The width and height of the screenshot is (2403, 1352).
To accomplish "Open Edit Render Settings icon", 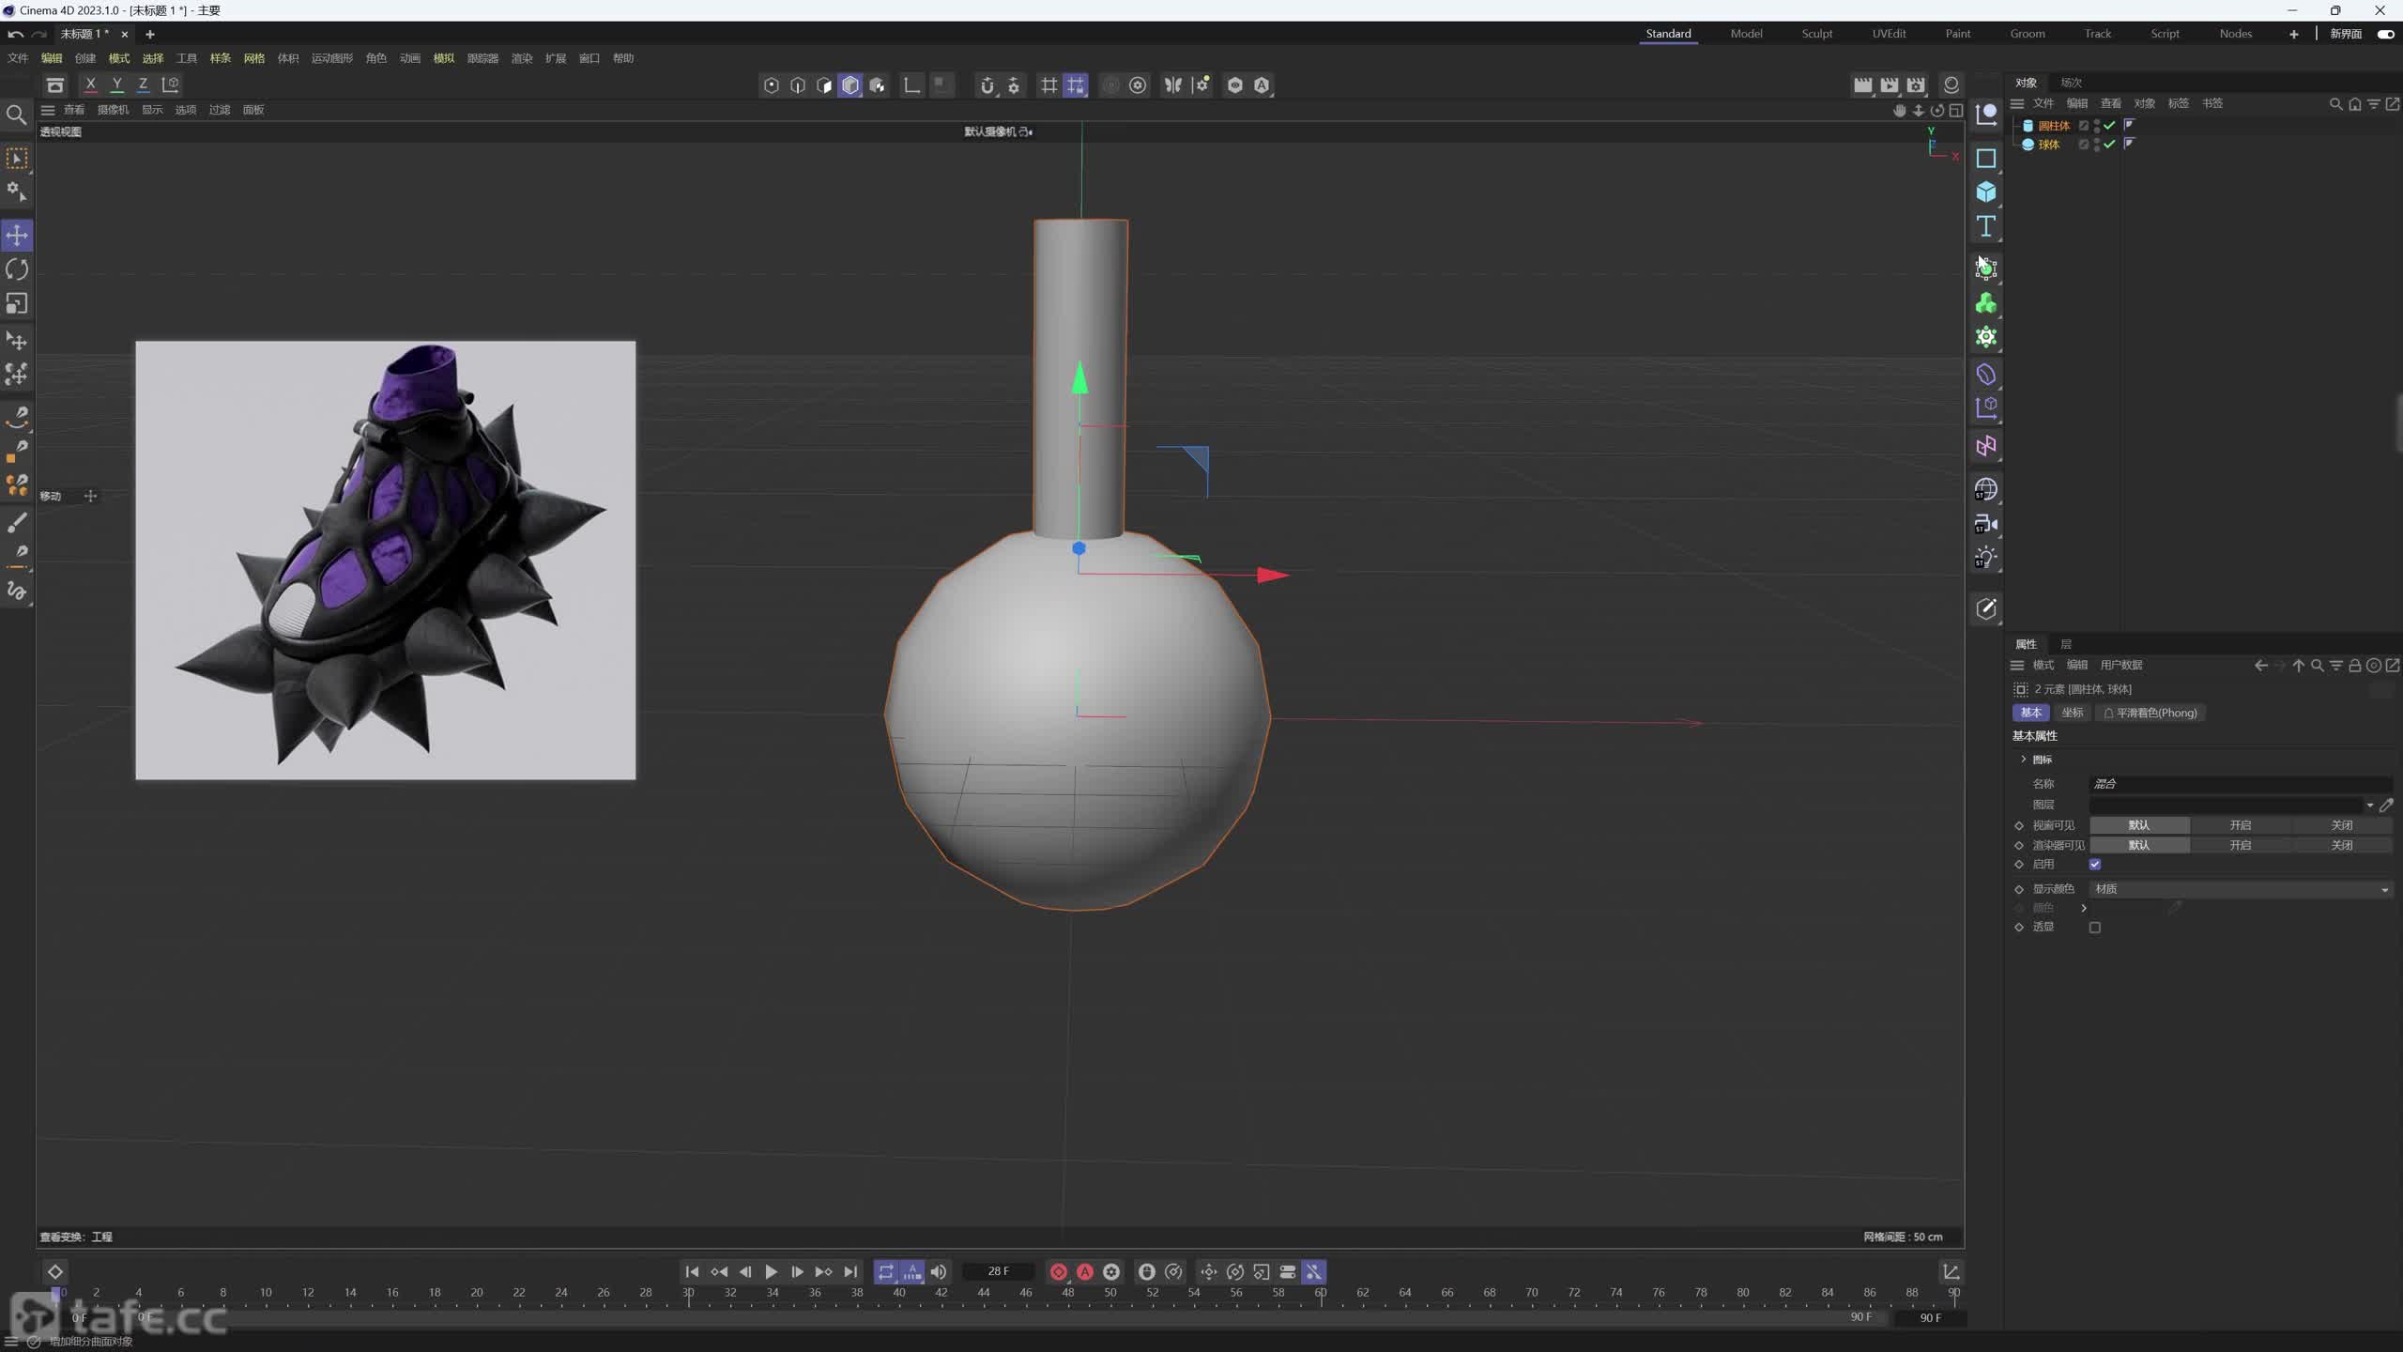I will (x=1916, y=85).
